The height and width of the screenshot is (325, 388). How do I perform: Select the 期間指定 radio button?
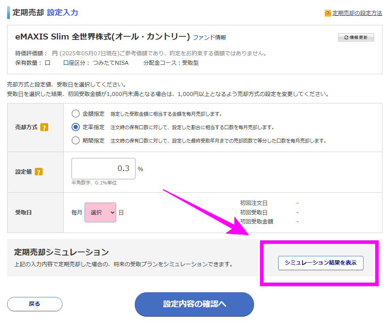point(75,141)
